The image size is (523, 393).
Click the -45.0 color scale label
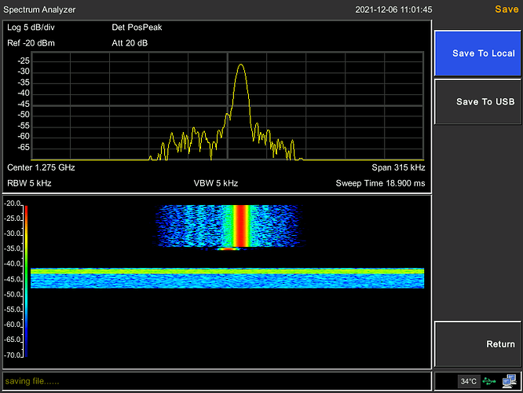coord(13,279)
